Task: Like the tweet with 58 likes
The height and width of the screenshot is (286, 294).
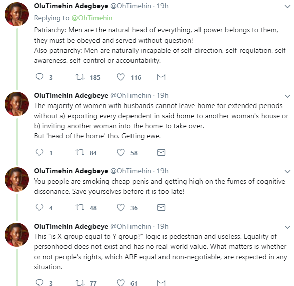Action: (121, 152)
